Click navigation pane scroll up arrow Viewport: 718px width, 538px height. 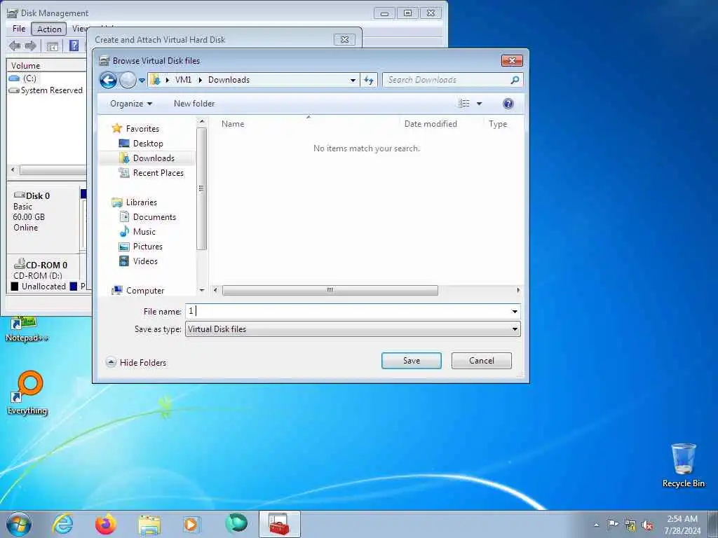click(x=202, y=122)
